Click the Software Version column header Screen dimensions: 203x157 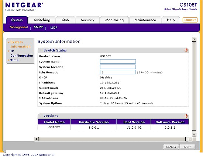[x=170, y=122]
